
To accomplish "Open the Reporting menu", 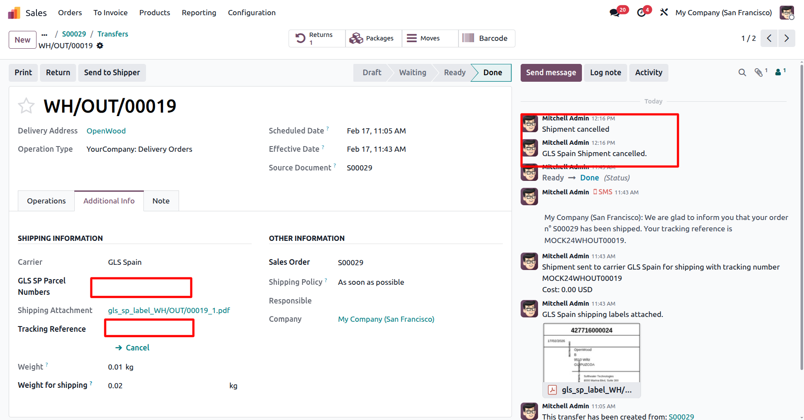I will point(199,13).
